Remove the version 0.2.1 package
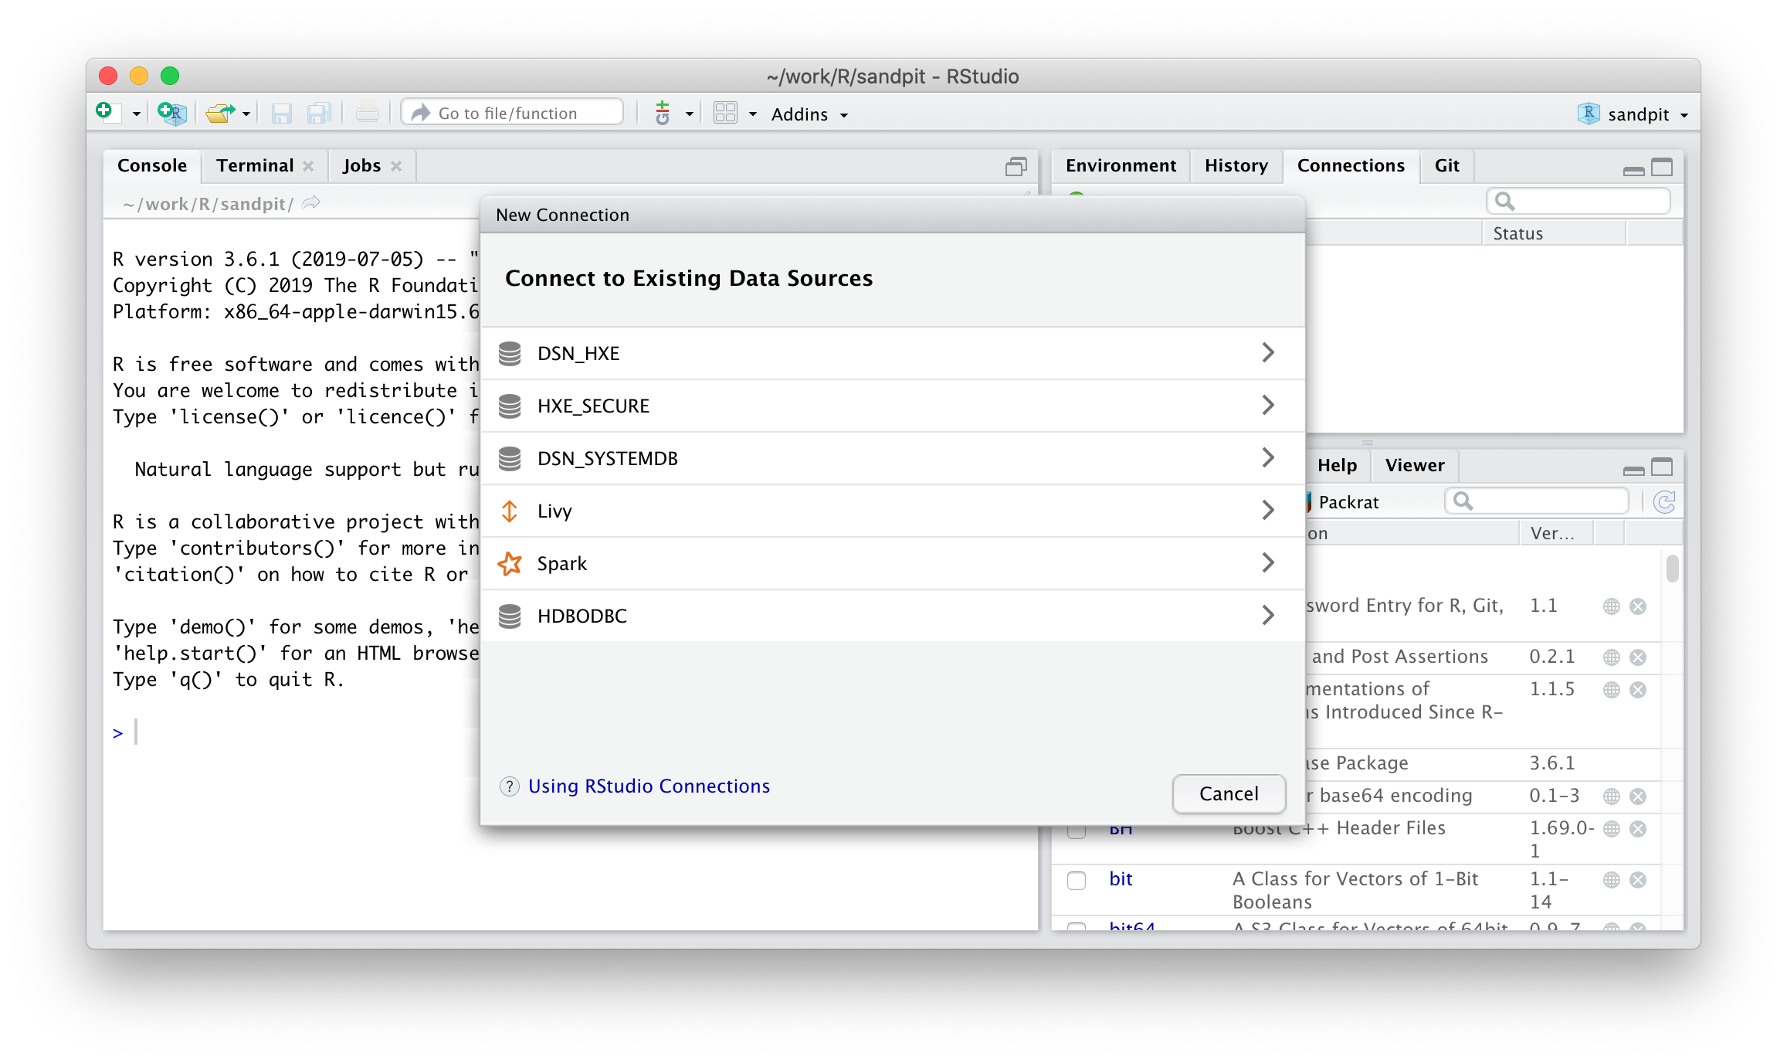The width and height of the screenshot is (1787, 1063). (x=1638, y=657)
